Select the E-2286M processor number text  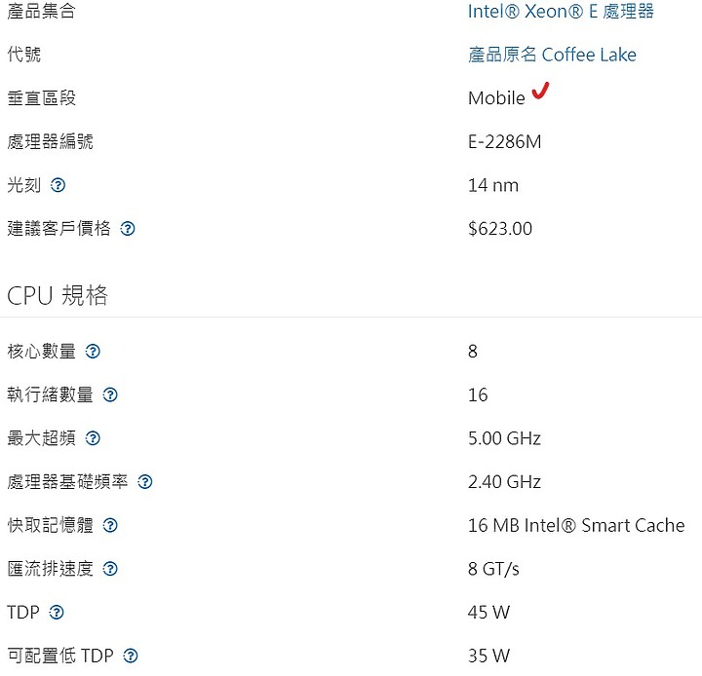(505, 142)
